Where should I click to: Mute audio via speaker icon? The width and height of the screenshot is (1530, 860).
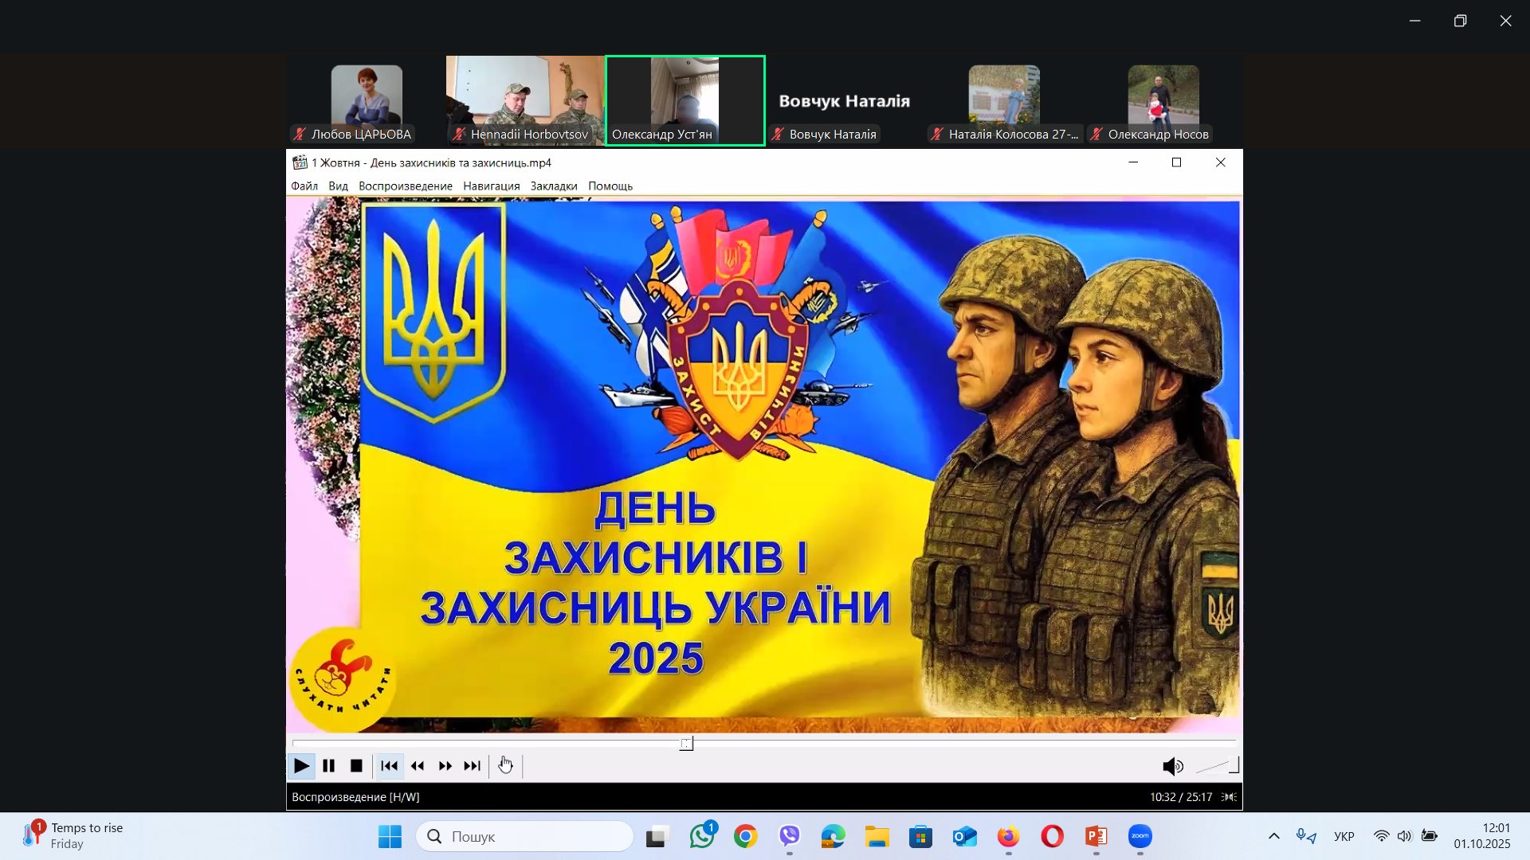coord(1171,767)
